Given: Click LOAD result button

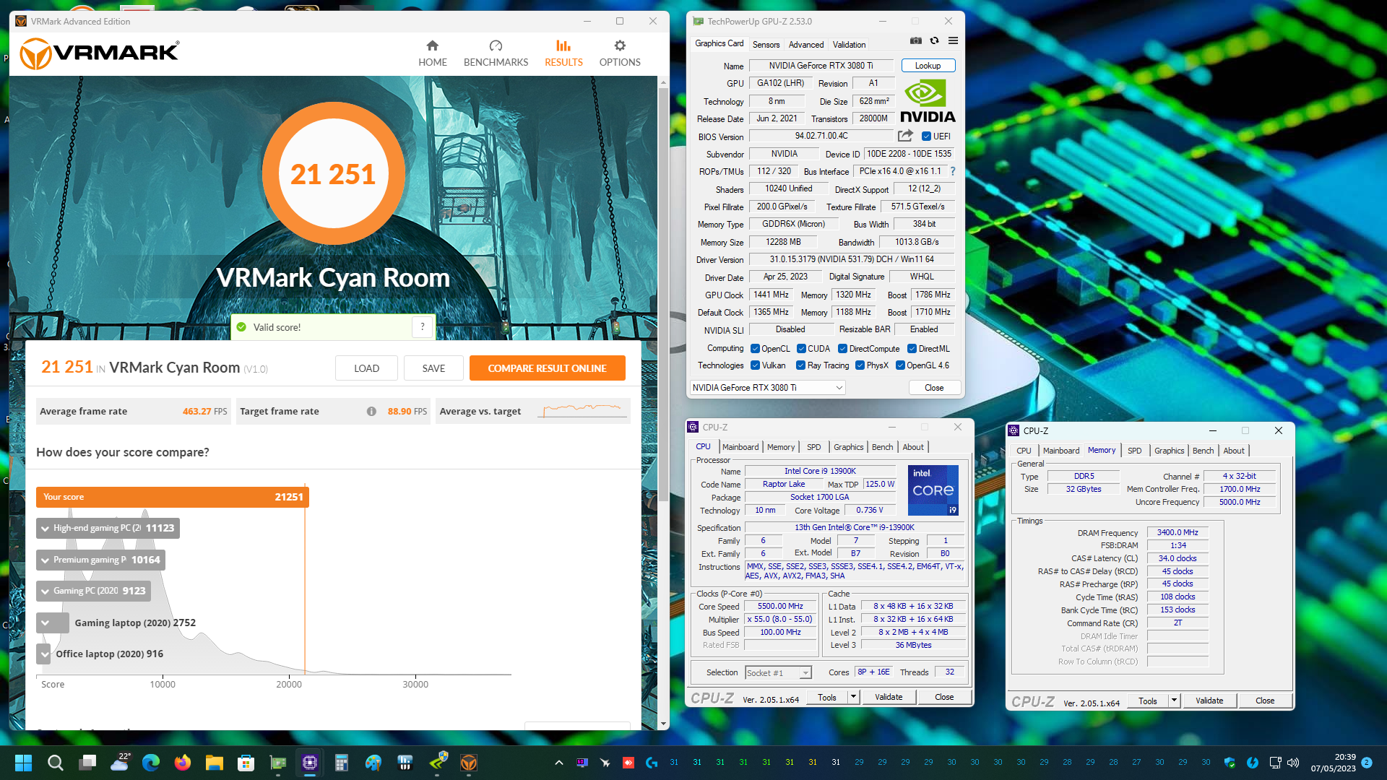Looking at the screenshot, I should pyautogui.click(x=366, y=368).
